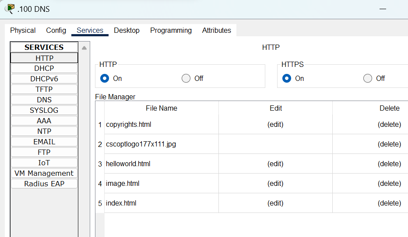Edit the index.html file
Screen dimensions: 408x237
275,203
